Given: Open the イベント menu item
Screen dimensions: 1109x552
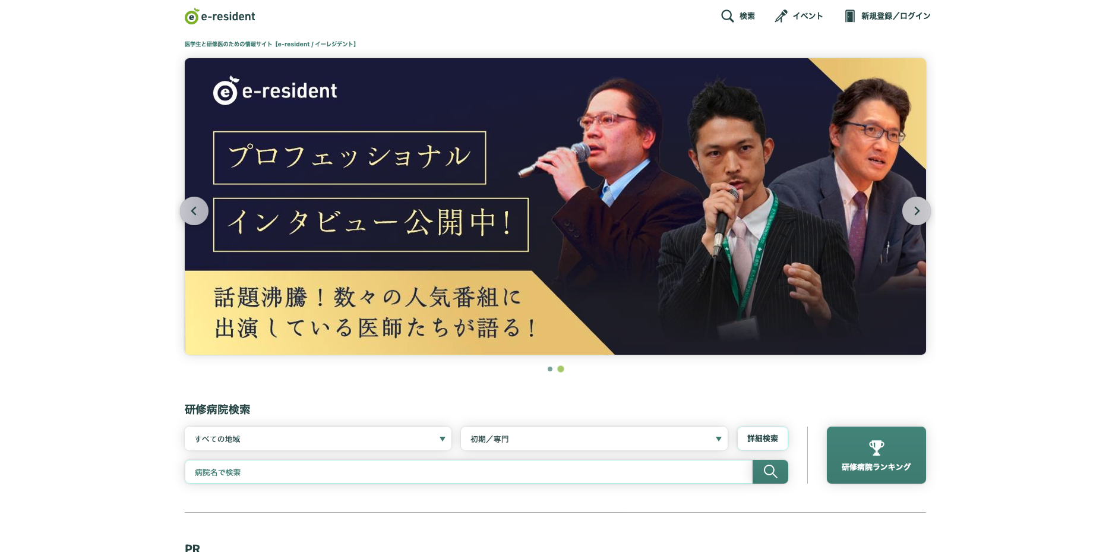Looking at the screenshot, I should tap(808, 16).
